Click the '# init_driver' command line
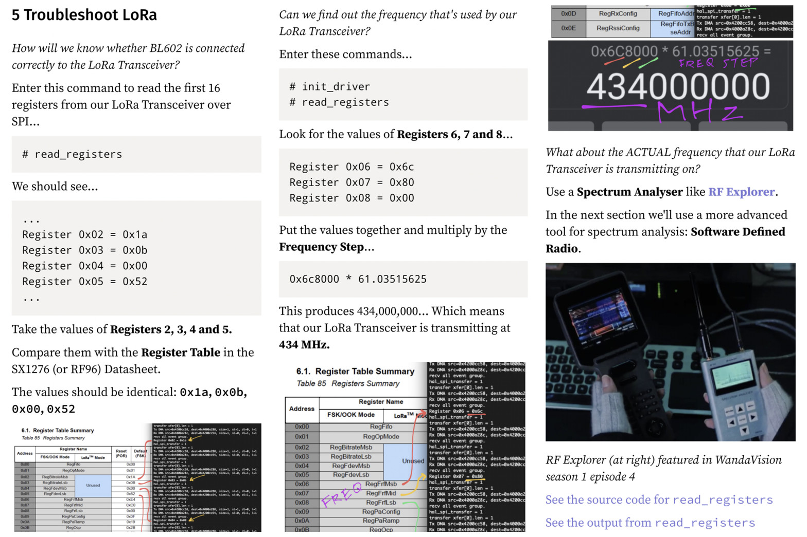 click(330, 87)
